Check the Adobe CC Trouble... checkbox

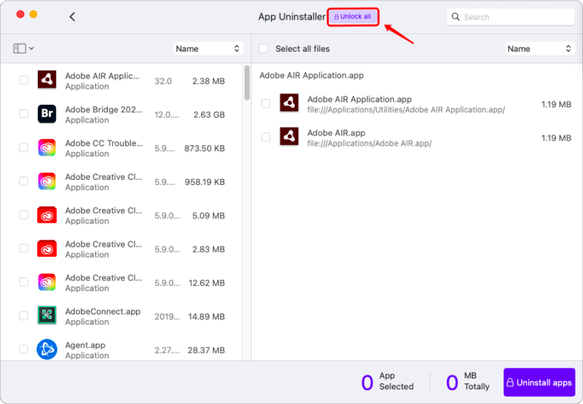point(23,148)
